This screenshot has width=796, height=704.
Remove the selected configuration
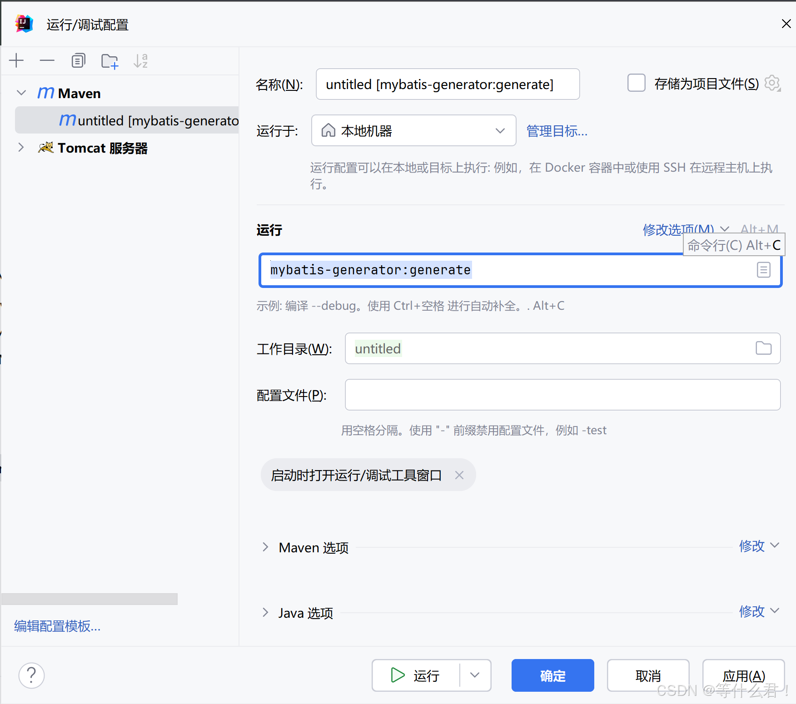47,60
